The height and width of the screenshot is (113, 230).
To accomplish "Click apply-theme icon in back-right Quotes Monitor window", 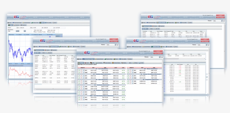I will [224, 21].
